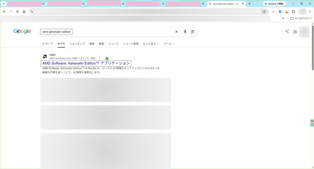Viewport: 314px width, 169px height.
Task: Open the All Bookmarks folder
Action: [x=301, y=18]
